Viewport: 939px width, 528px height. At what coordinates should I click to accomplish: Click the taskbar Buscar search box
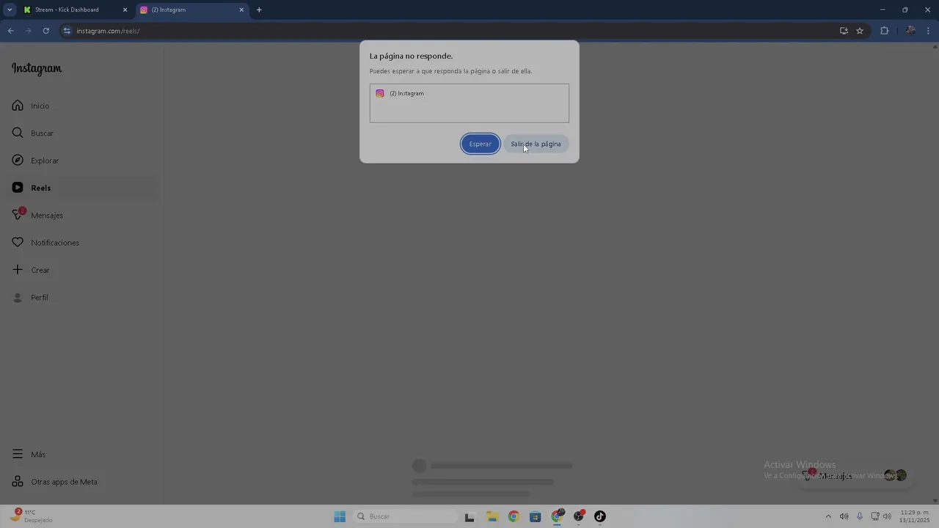[x=405, y=516]
